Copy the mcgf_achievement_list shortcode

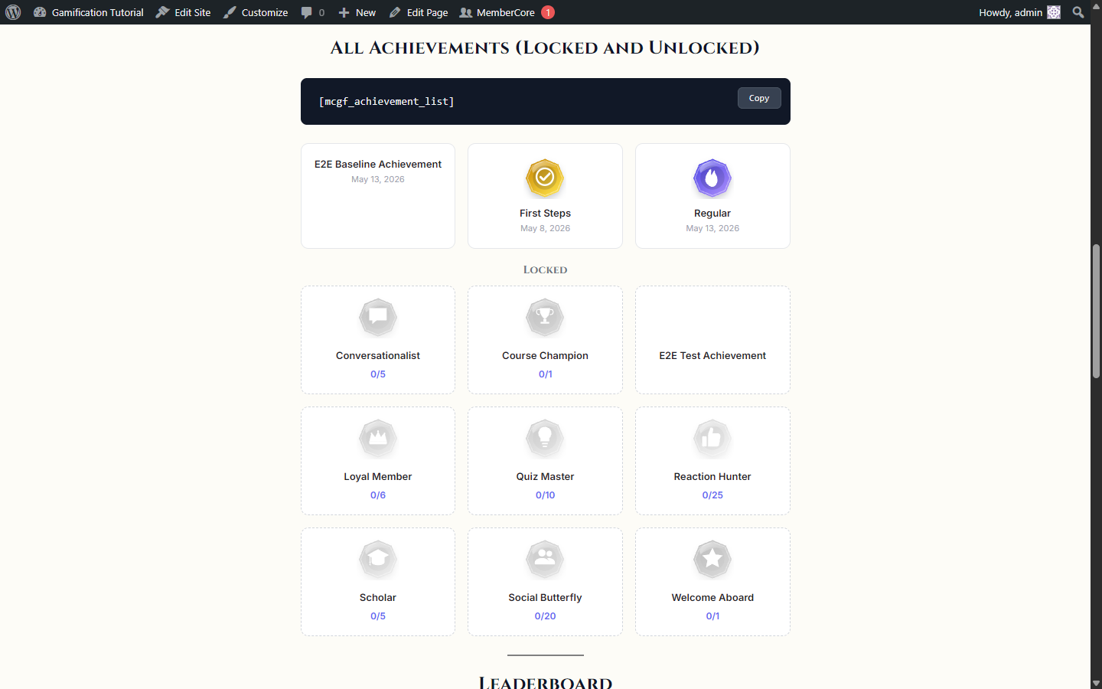(759, 98)
